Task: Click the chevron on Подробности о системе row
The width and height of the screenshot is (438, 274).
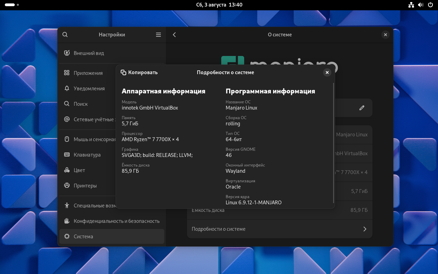Action: (365, 229)
